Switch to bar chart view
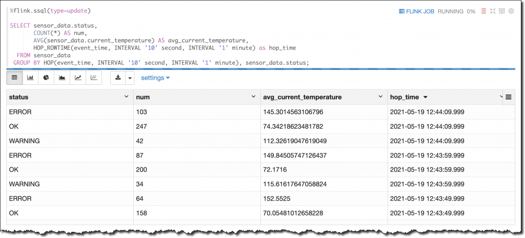The image size is (525, 238). pyautogui.click(x=30, y=78)
